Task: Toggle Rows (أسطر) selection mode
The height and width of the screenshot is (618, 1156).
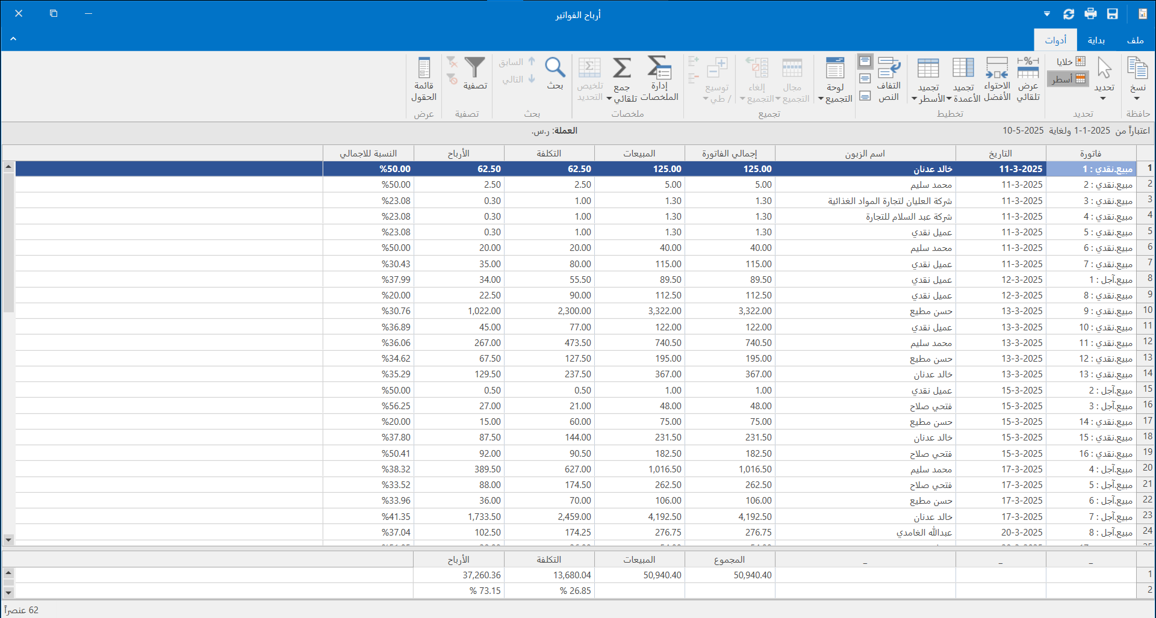Action: pyautogui.click(x=1068, y=79)
